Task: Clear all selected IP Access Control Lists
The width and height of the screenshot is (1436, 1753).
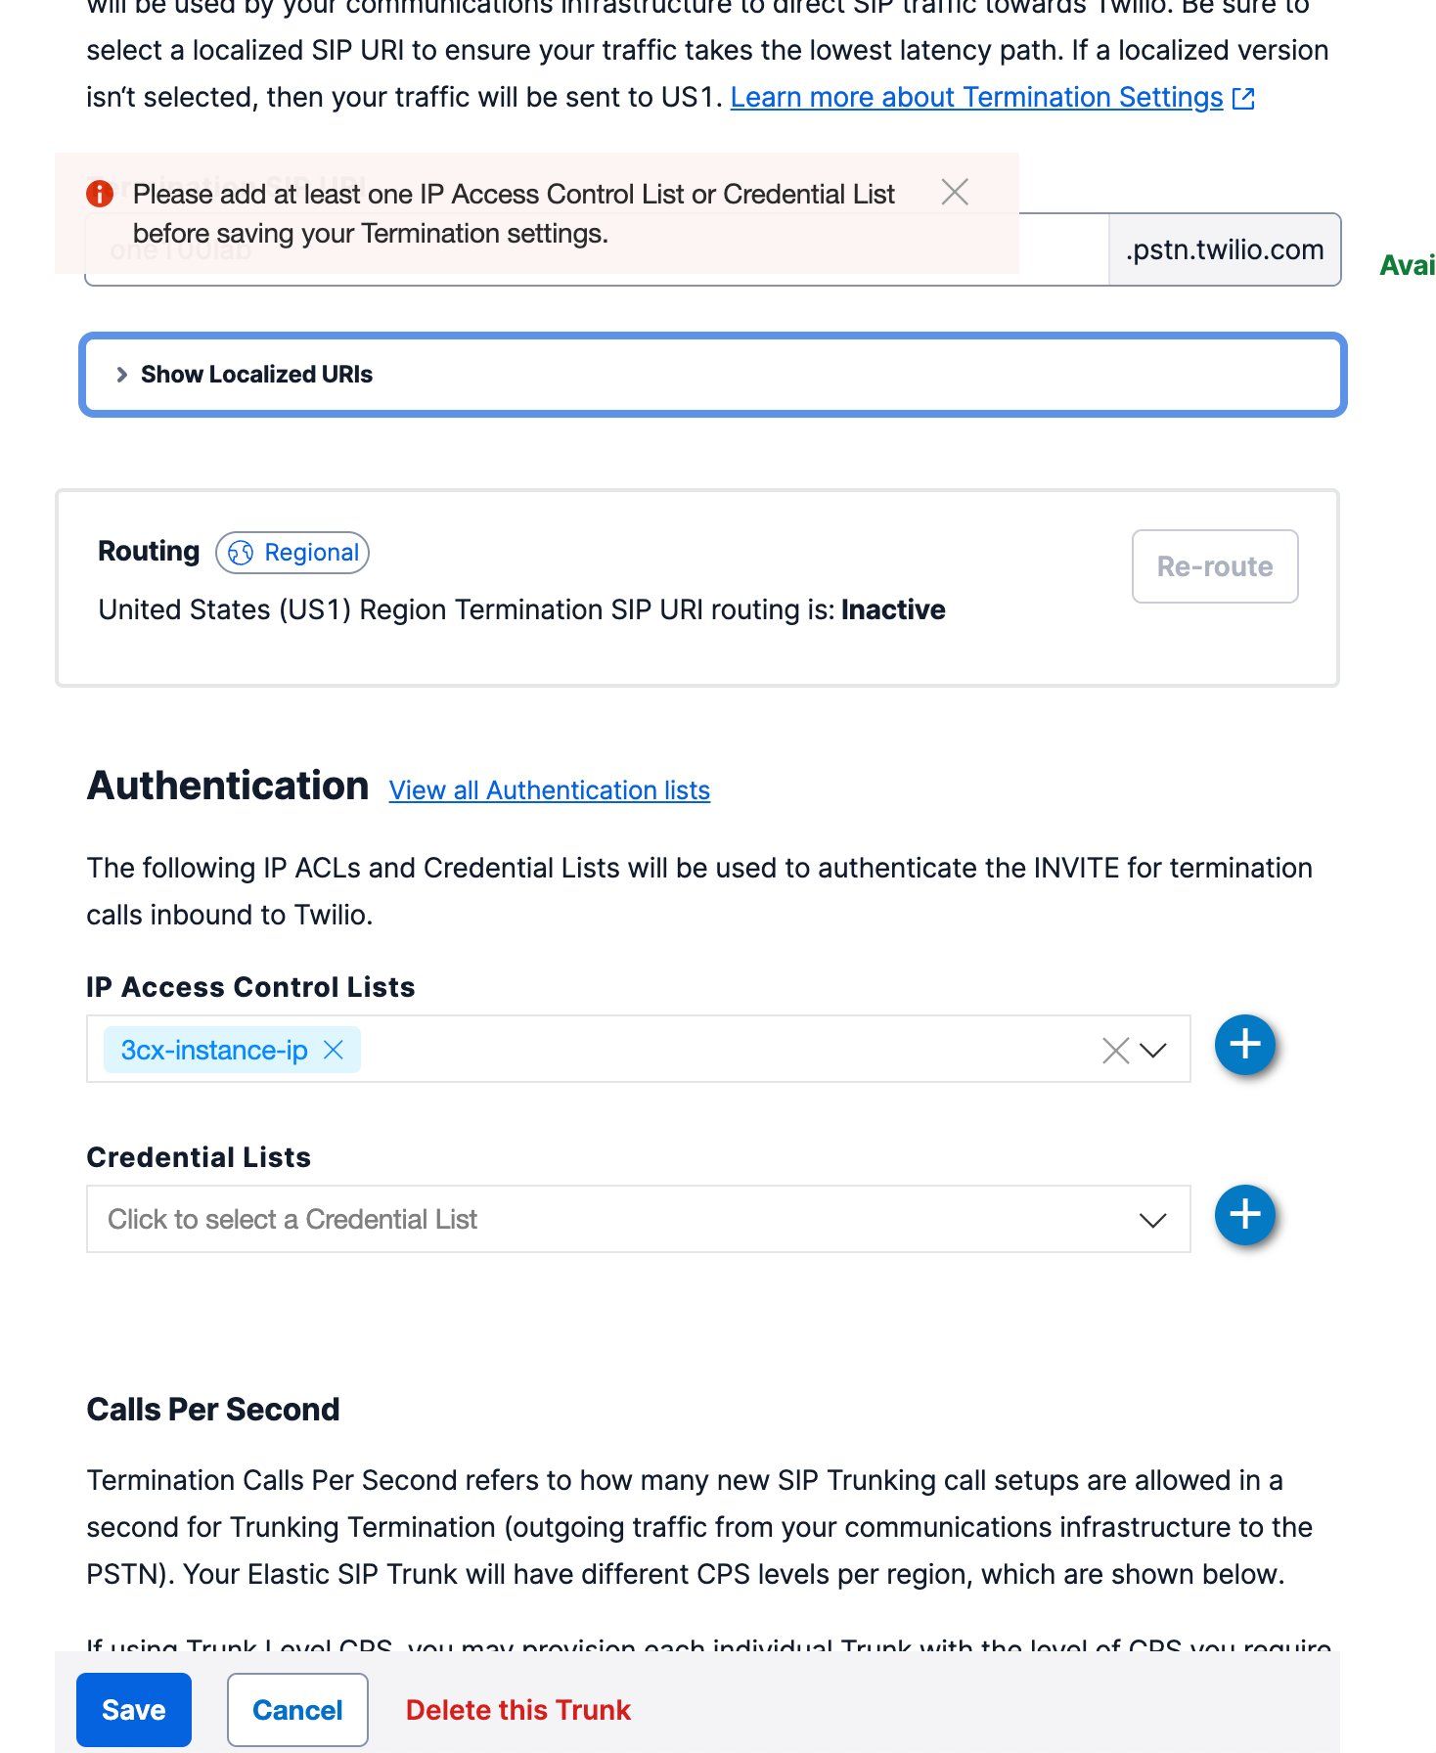Action: [x=1115, y=1051]
